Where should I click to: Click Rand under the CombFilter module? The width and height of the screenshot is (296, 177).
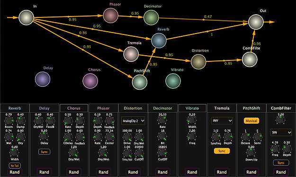click(281, 172)
